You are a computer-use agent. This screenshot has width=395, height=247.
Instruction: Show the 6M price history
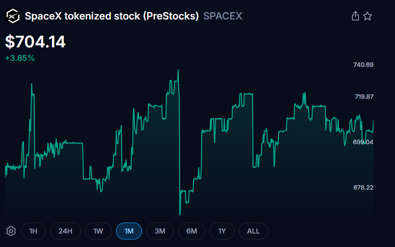coord(191,231)
